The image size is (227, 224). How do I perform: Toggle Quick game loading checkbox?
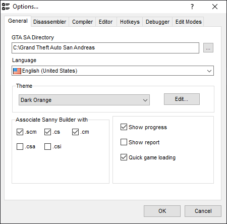coord(124,157)
